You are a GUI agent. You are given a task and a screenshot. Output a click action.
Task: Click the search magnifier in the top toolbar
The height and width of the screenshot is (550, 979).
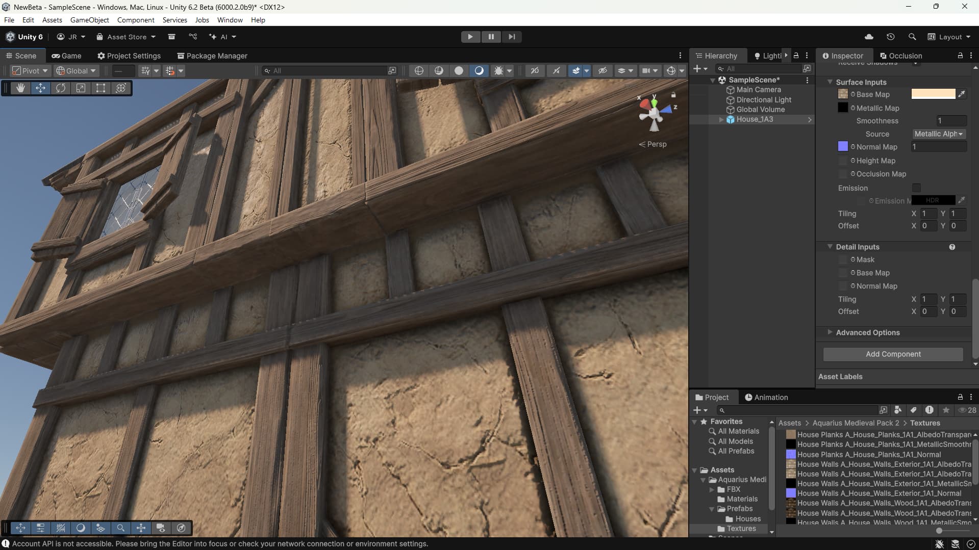click(x=912, y=36)
